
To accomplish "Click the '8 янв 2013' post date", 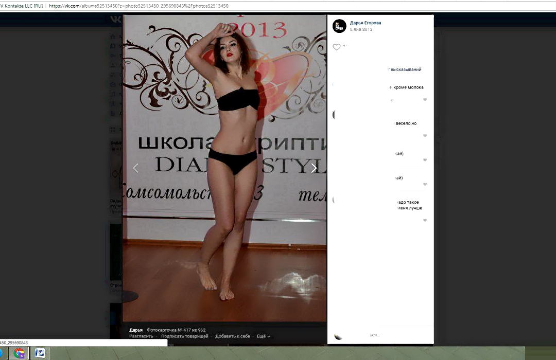I will point(361,29).
